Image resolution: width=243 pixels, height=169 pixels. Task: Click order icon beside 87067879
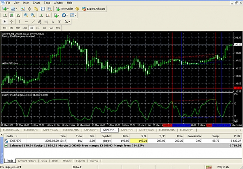[x=6, y=141]
